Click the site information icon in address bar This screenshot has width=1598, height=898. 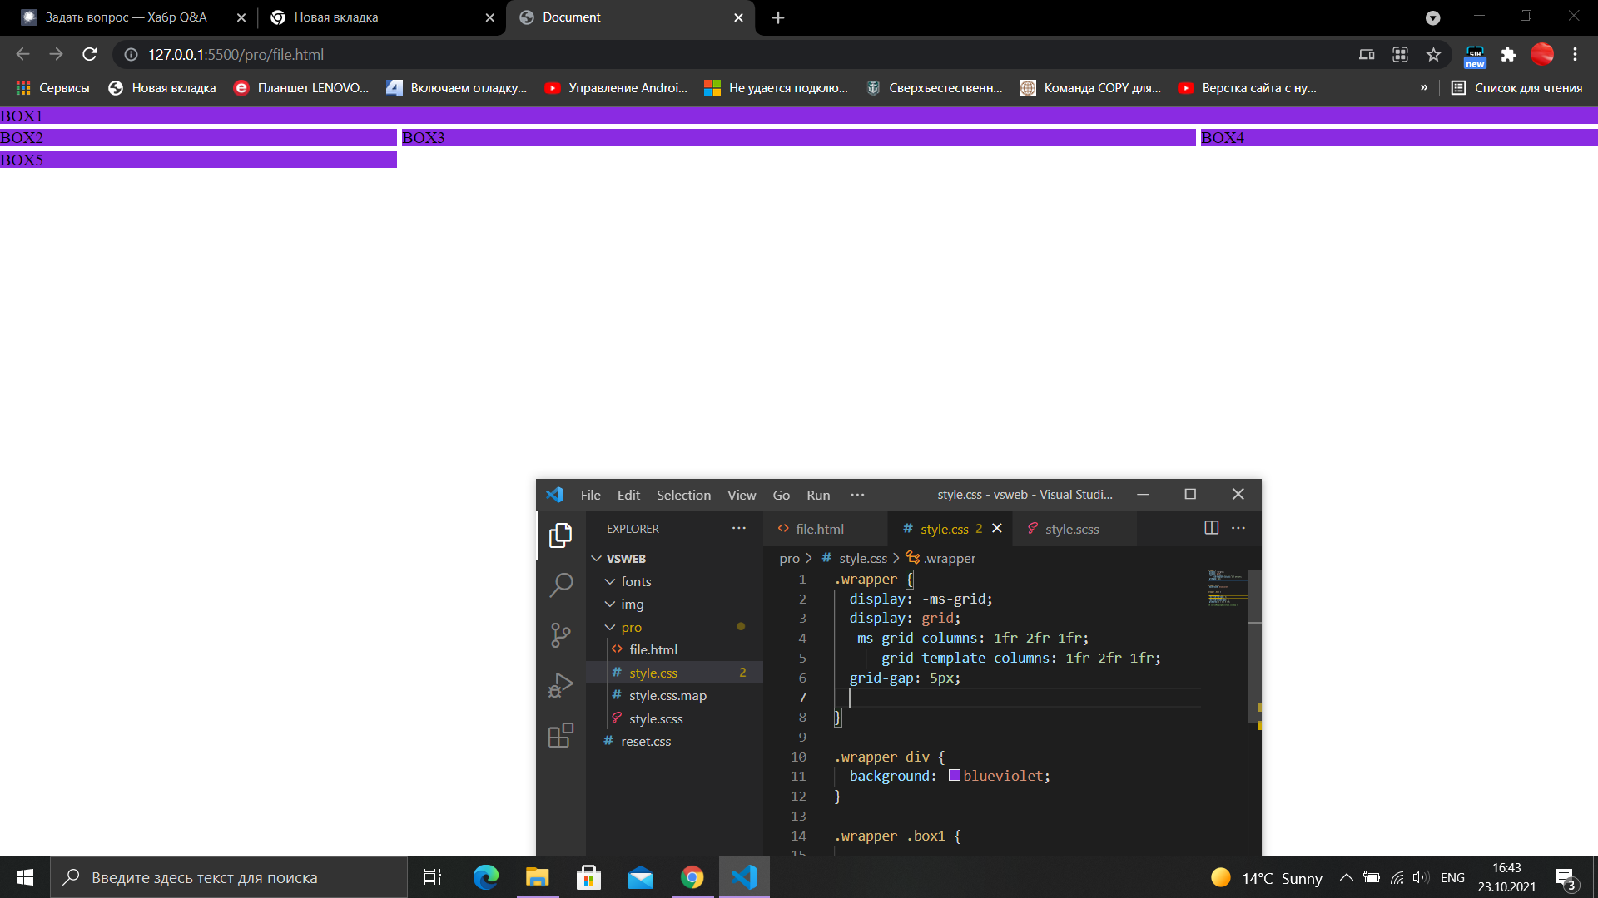click(131, 54)
